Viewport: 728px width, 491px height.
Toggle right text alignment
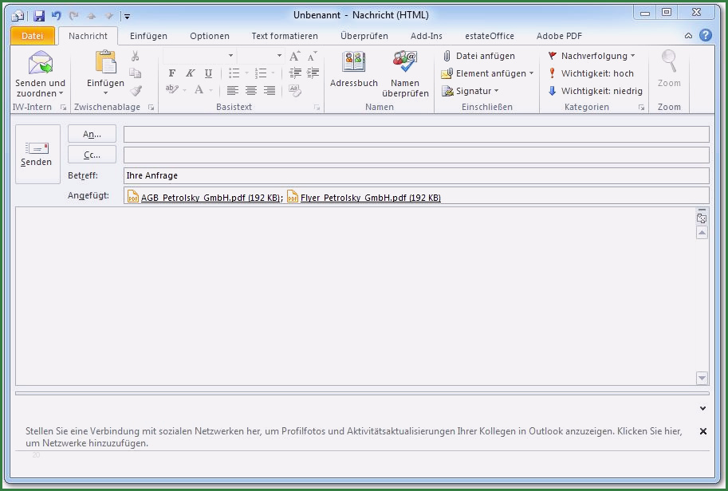coord(270,91)
